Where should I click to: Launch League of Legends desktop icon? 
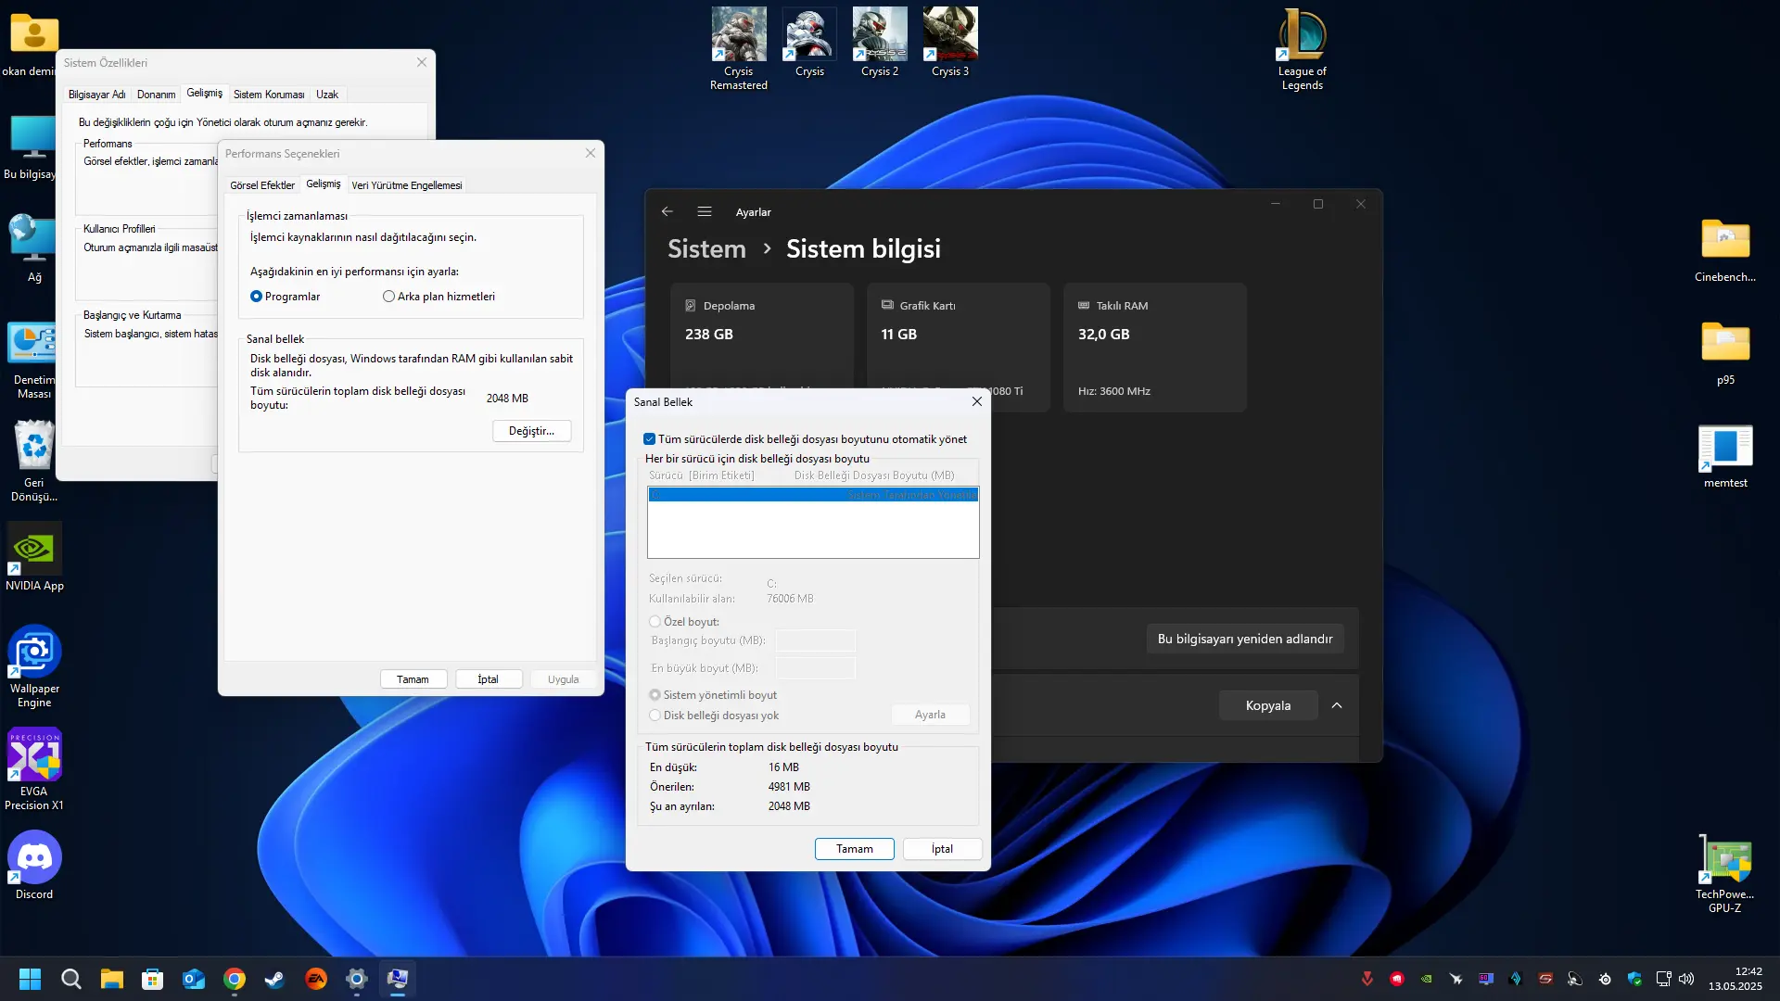tap(1303, 48)
